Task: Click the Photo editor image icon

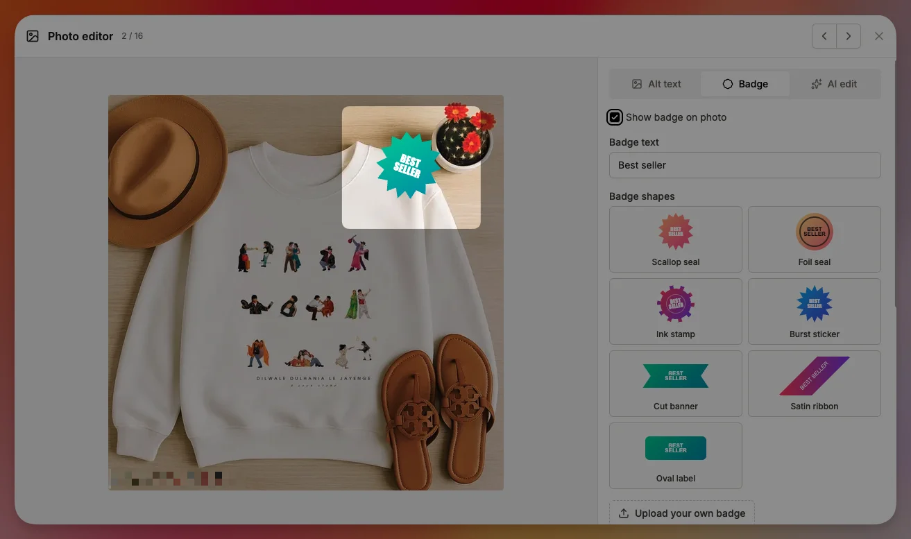Action: click(33, 36)
